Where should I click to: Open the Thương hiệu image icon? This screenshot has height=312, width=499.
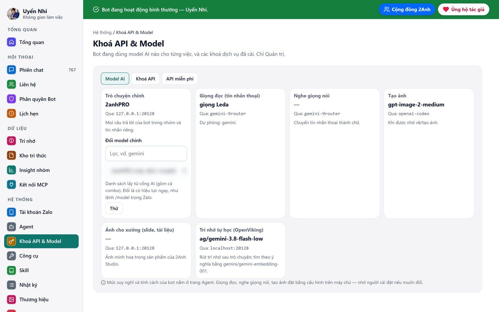12,300
